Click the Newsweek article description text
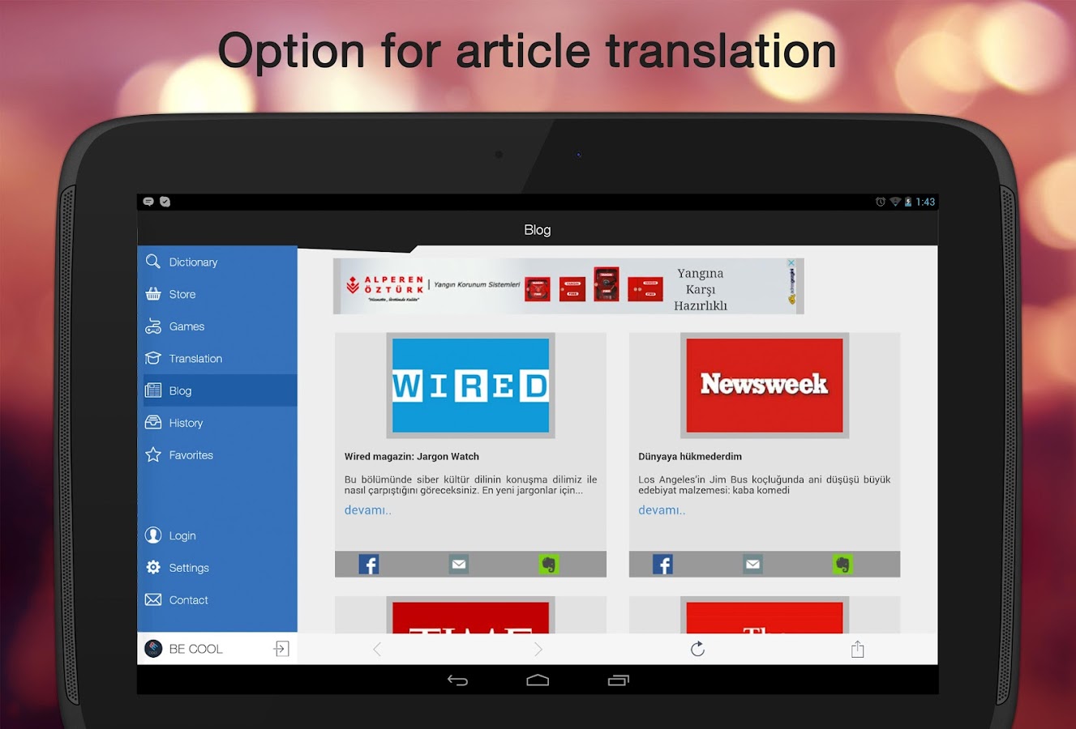The width and height of the screenshot is (1076, 729). click(765, 484)
